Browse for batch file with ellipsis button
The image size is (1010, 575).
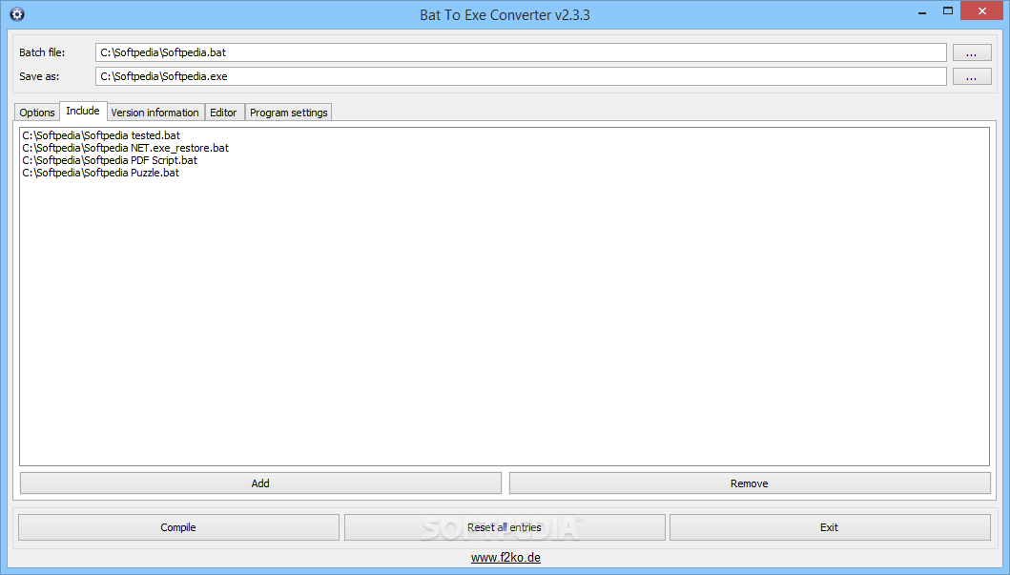(971, 52)
